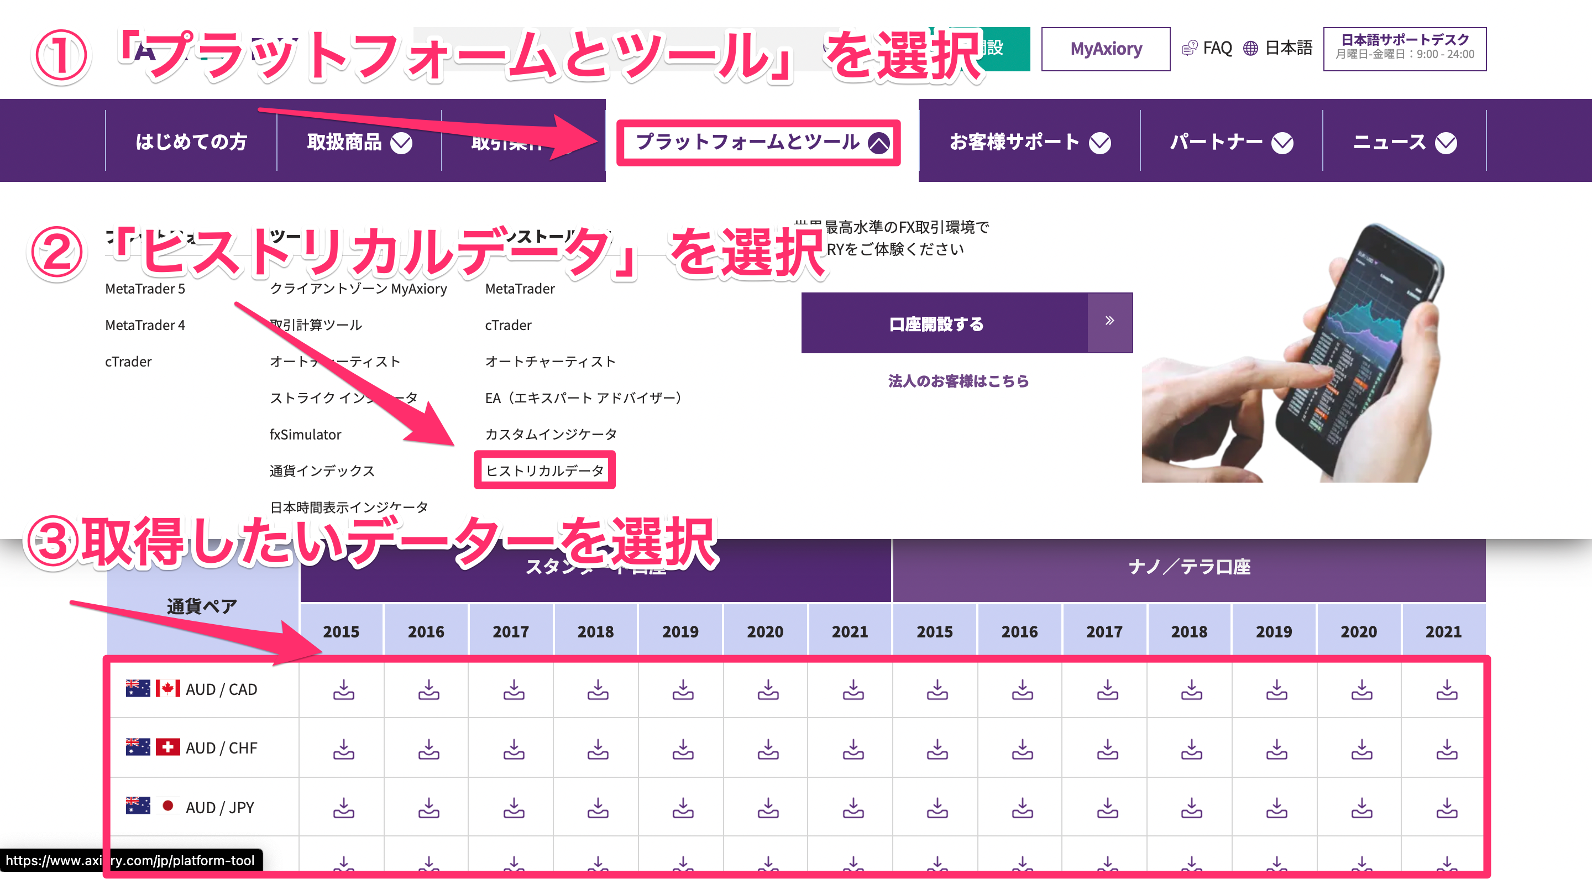This screenshot has width=1592, height=879.
Task: Download AUD / CHF standard account 2017 data
Action: [514, 749]
